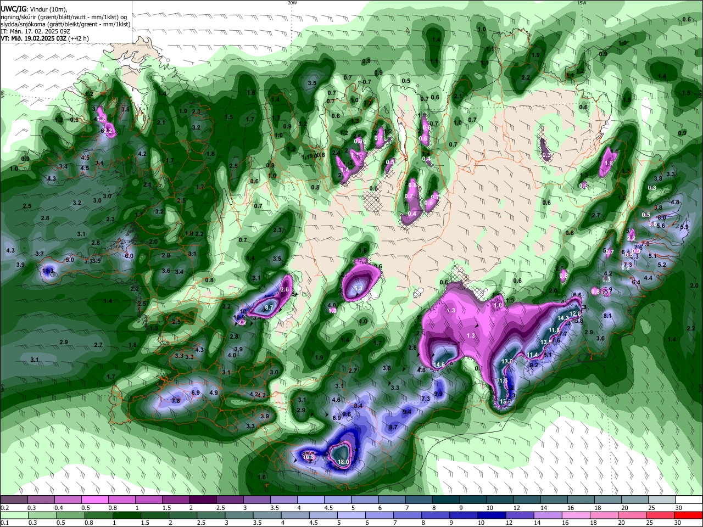Click the '8.4' value on the southern map
Image resolution: width=703 pixels, height=527 pixels.
[x=359, y=406]
